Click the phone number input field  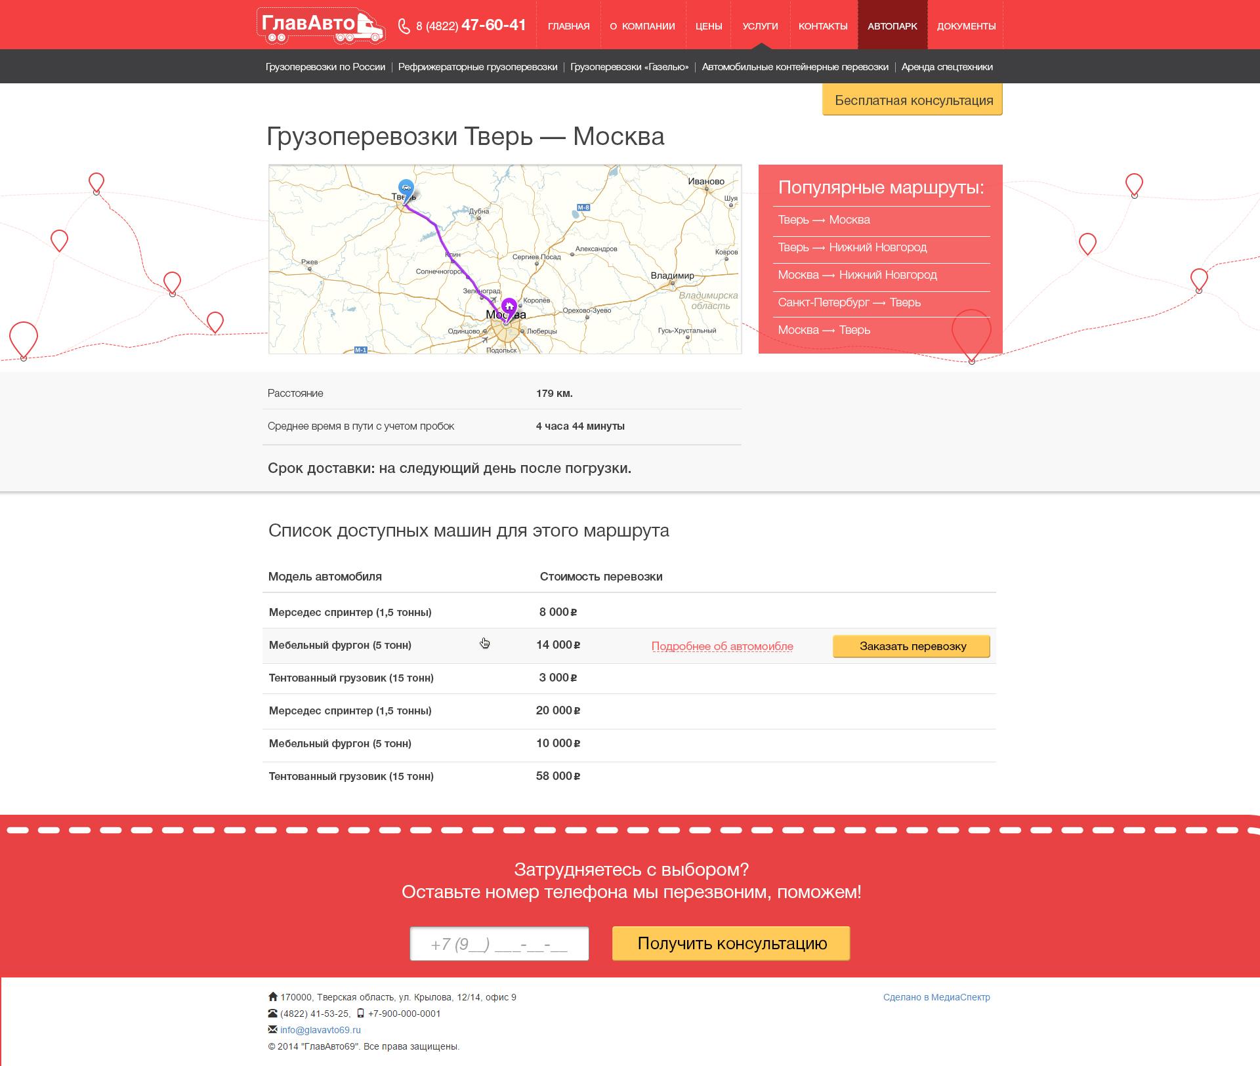[x=500, y=943]
